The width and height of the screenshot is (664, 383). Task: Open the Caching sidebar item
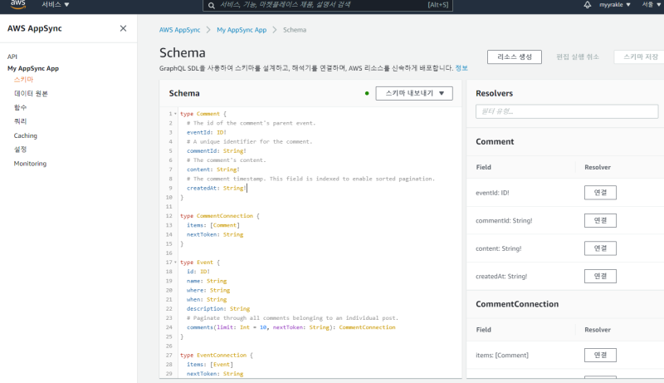point(25,135)
